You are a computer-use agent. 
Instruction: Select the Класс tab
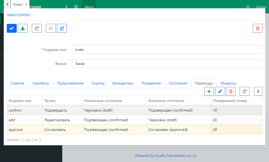tap(18, 5)
